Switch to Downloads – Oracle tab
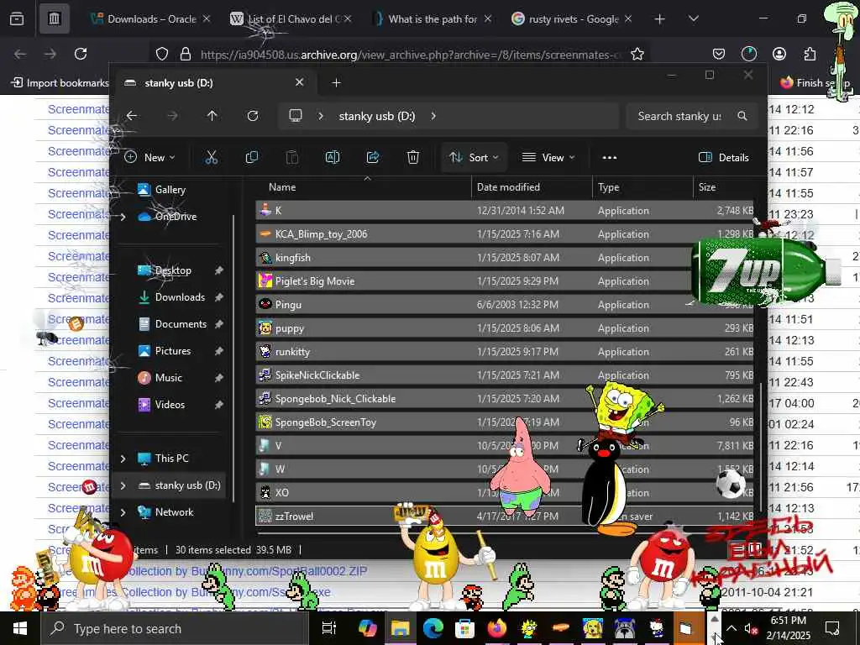The image size is (860, 645). point(149,18)
